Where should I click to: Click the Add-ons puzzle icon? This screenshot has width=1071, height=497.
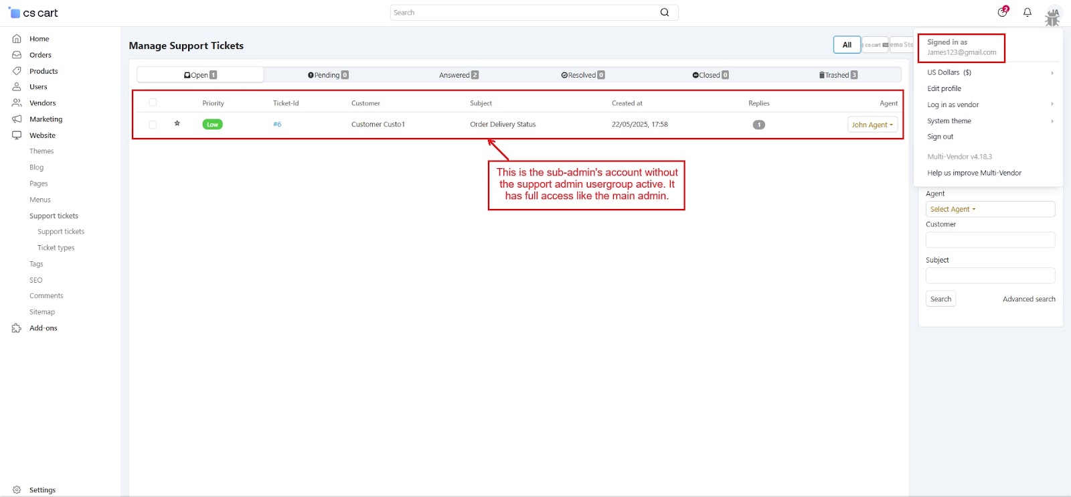(x=17, y=328)
